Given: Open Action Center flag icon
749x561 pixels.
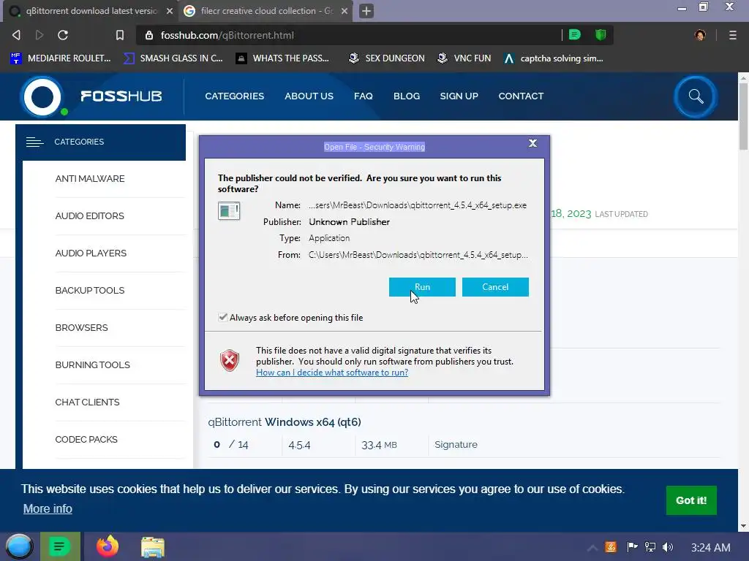Looking at the screenshot, I should pos(632,547).
